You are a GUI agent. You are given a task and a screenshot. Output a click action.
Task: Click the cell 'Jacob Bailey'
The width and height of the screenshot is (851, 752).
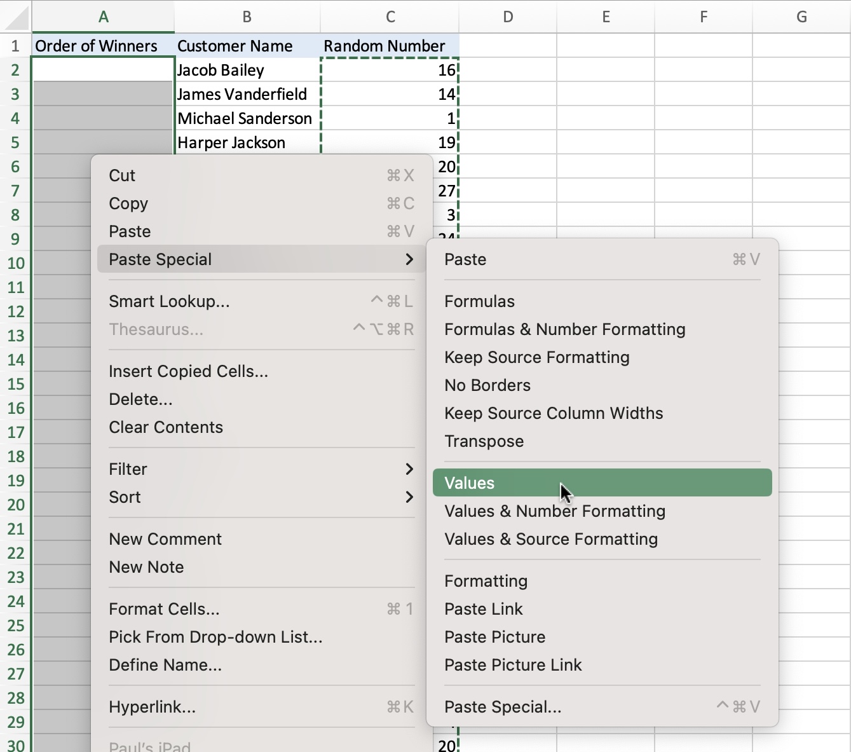(247, 70)
